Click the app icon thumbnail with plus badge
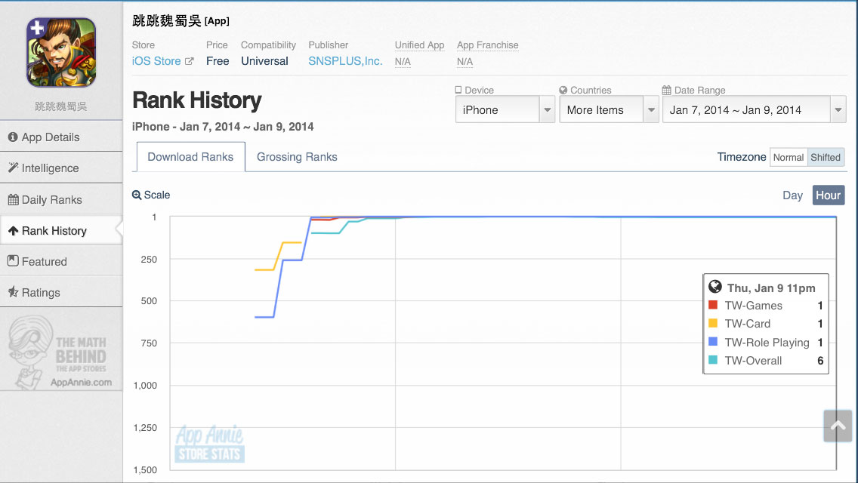858x483 pixels. coord(61,53)
